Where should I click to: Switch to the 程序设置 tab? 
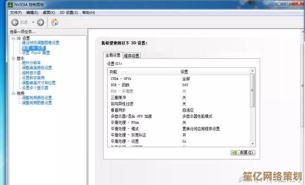click(x=132, y=56)
